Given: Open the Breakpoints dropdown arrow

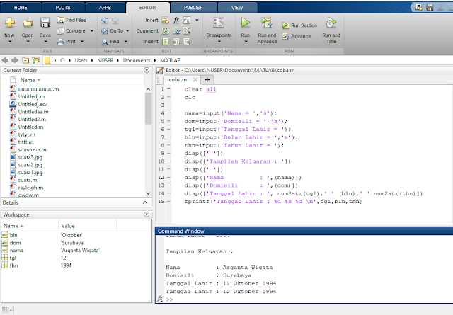Looking at the screenshot, I should point(219,42).
